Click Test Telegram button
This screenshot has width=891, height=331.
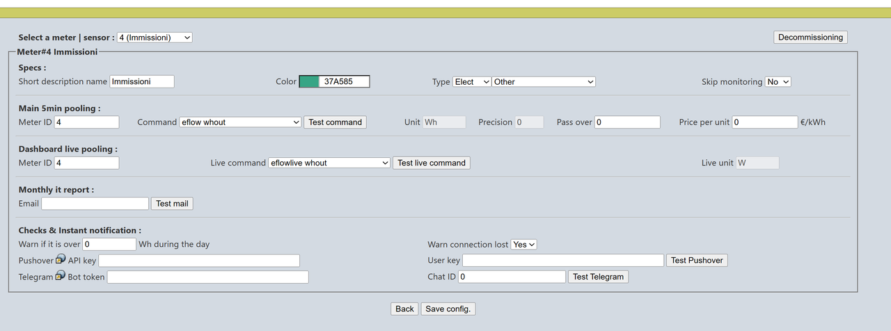point(599,277)
